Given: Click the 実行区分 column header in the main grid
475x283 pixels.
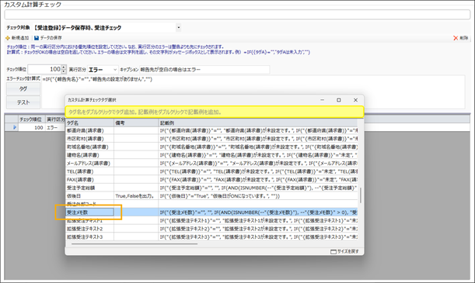Looking at the screenshot, I should [x=55, y=119].
